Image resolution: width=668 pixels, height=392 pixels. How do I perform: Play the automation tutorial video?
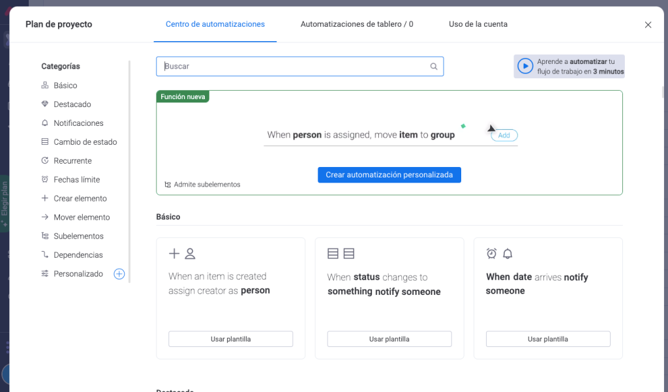point(525,67)
